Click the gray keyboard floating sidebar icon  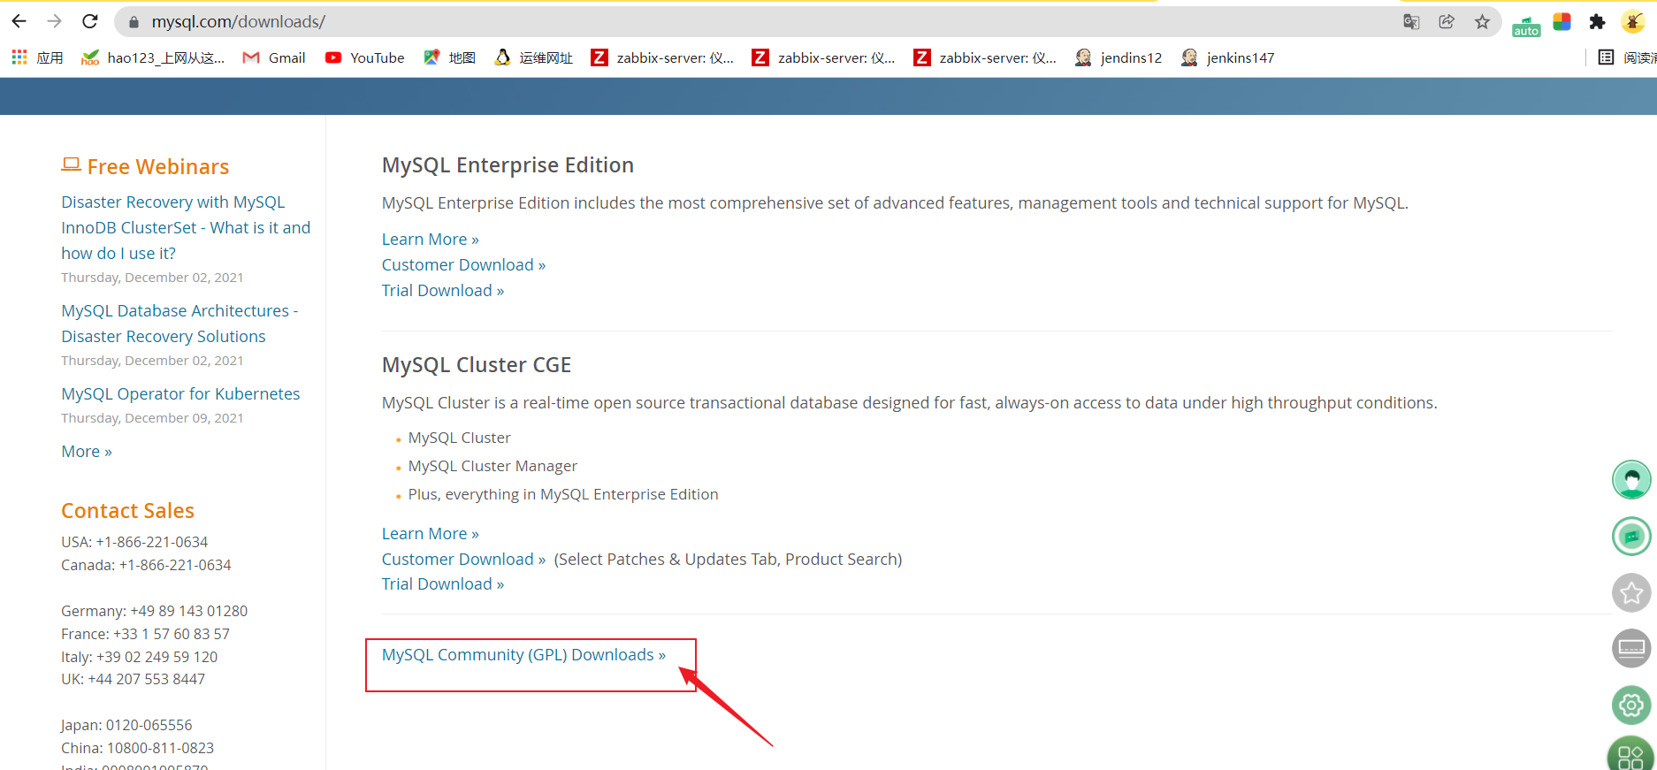point(1631,649)
